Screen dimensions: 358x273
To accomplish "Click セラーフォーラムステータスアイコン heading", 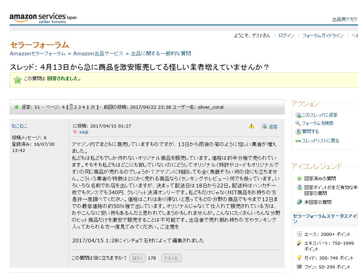I will 326,218.
